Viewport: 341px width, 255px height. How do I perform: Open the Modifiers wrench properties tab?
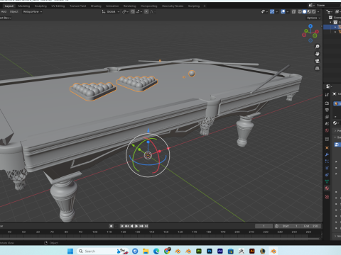tap(327, 154)
